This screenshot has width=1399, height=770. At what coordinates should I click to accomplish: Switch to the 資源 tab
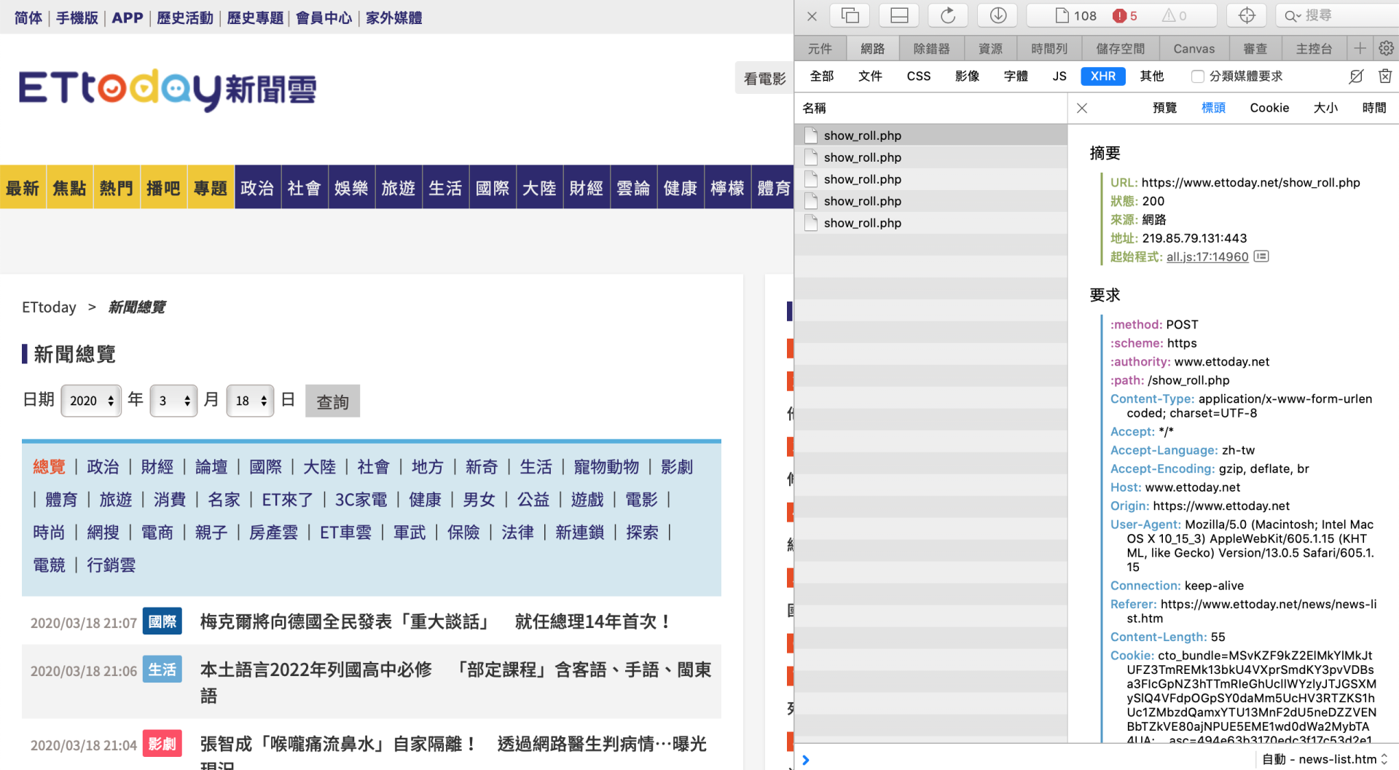pyautogui.click(x=990, y=49)
